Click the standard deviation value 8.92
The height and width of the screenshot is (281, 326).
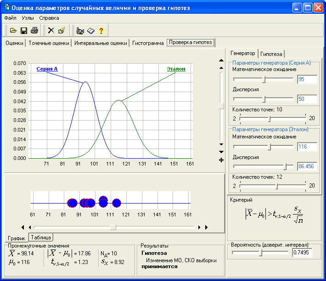pyautogui.click(x=119, y=262)
